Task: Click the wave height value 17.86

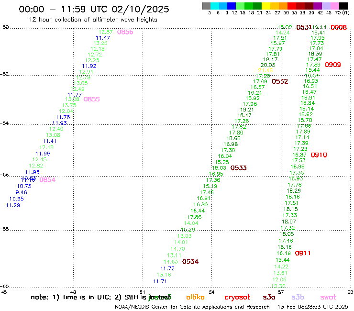Action: coord(194,217)
